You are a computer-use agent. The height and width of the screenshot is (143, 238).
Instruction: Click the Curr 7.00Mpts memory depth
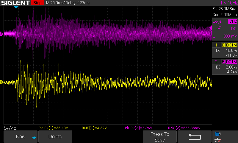coord(225,15)
